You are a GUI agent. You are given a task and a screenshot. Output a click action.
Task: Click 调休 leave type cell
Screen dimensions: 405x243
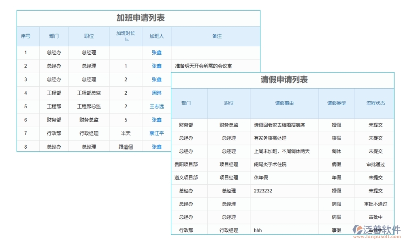(x=336, y=151)
